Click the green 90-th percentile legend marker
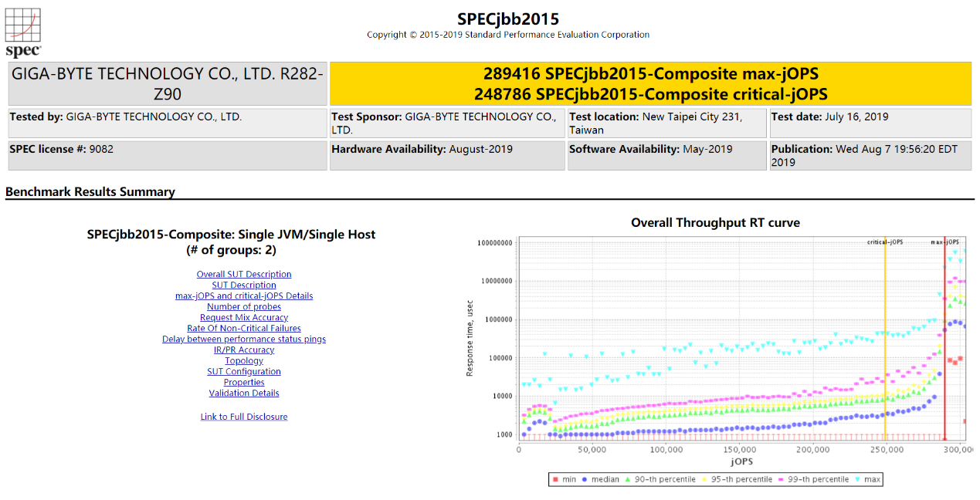Screen dimensions: 980x500 pos(628,479)
